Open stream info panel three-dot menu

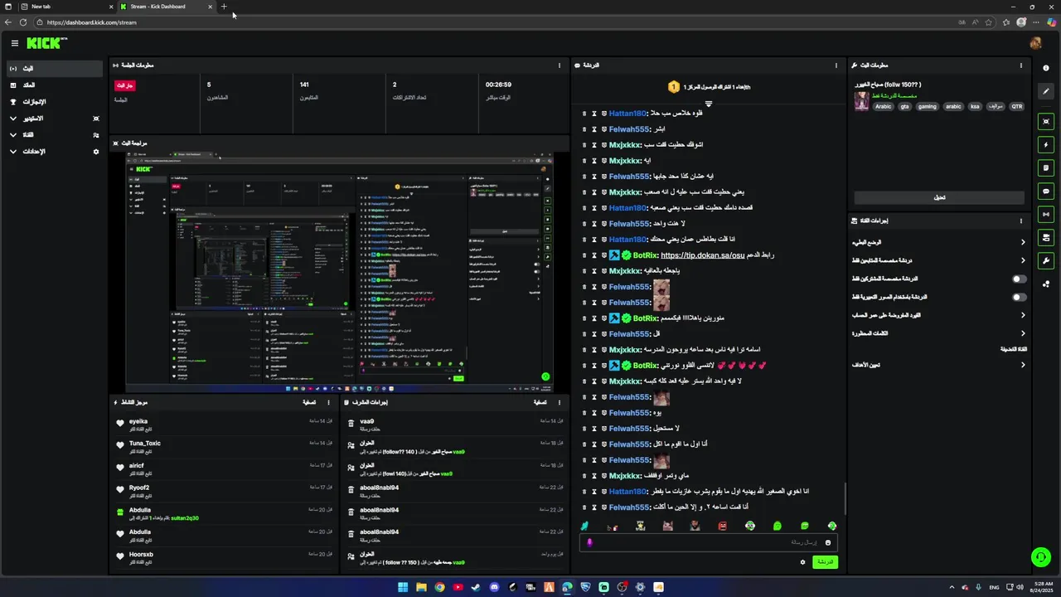click(1021, 65)
